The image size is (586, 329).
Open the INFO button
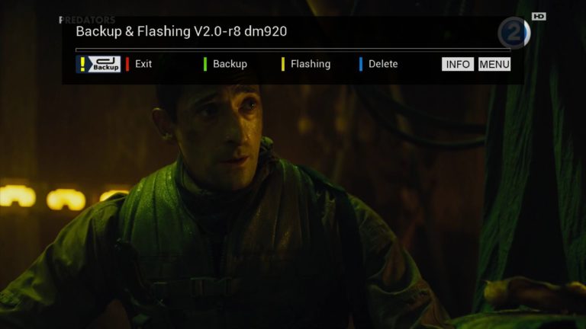click(458, 64)
